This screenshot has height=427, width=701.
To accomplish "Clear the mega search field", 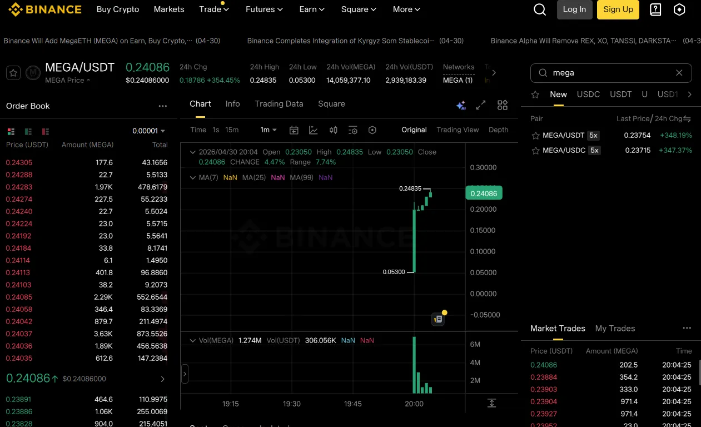I will tap(679, 73).
